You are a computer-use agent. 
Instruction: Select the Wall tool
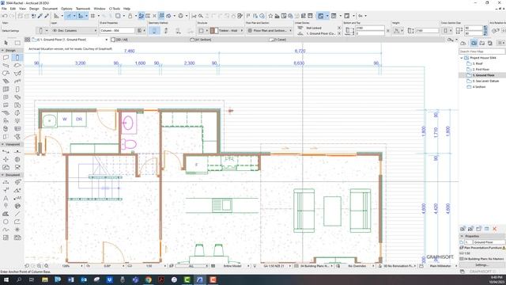click(6, 58)
